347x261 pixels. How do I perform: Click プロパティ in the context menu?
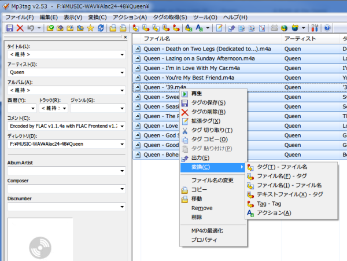pyautogui.click(x=204, y=240)
